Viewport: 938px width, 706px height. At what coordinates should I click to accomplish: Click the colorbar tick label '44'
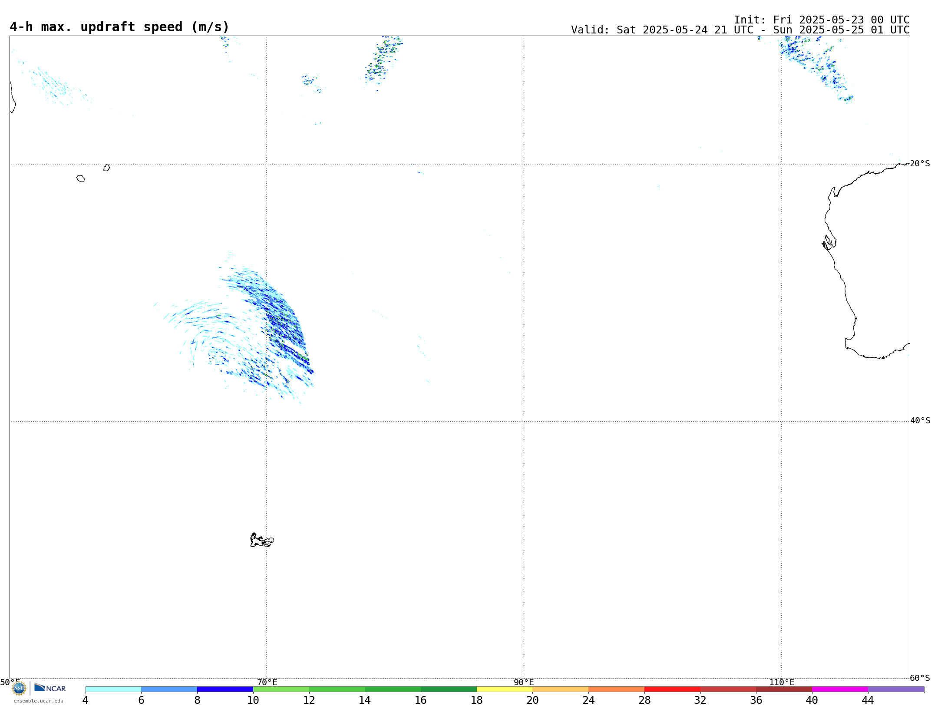(868, 700)
